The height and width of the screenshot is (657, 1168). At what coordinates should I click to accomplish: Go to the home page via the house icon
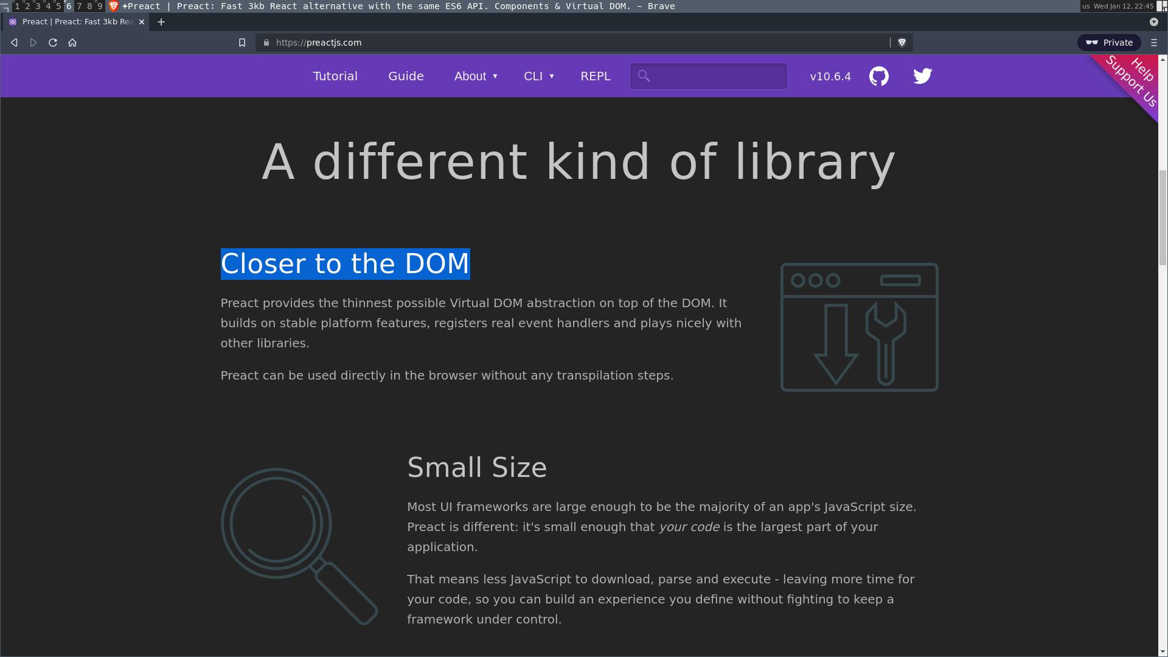72,43
